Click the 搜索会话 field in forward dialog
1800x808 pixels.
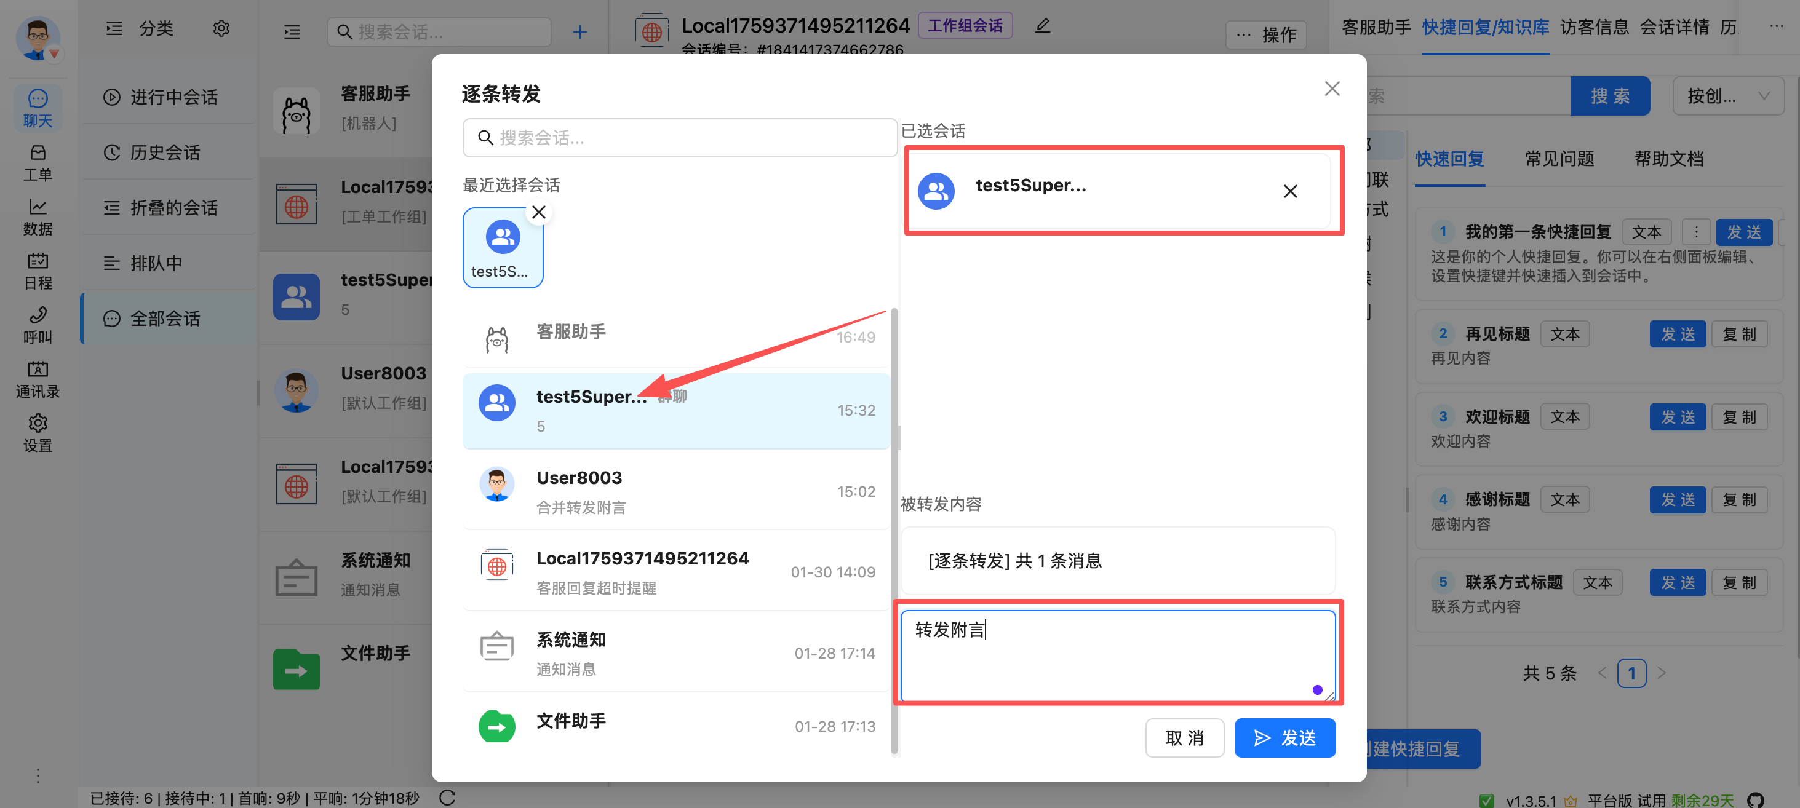(679, 138)
